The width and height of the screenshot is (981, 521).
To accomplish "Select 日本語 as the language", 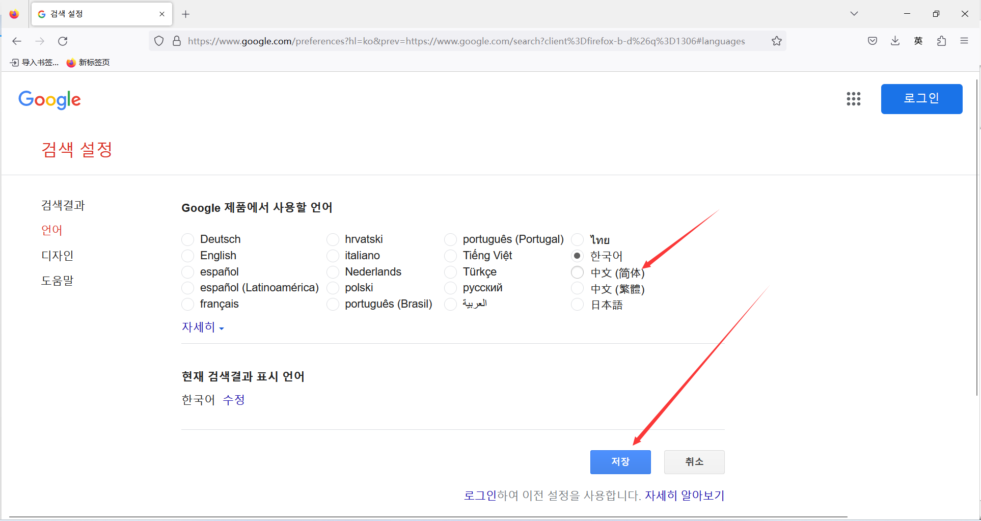I will [x=577, y=305].
